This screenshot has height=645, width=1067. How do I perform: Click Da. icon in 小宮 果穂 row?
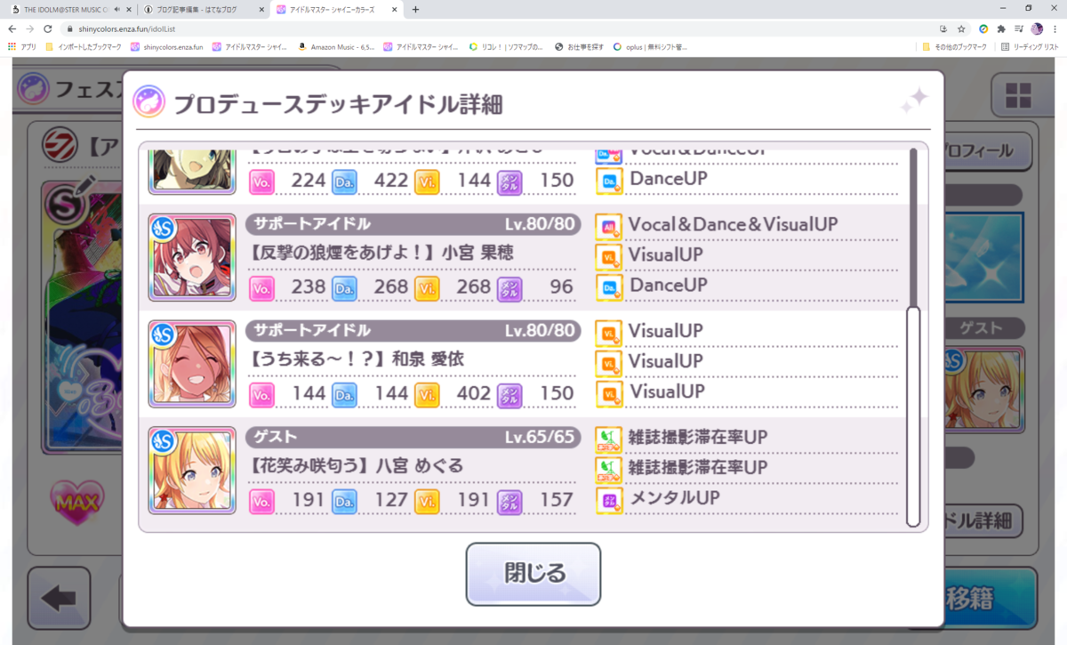(344, 288)
